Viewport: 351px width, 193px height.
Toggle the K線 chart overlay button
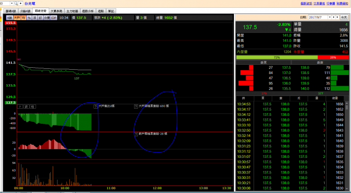[x=10, y=18]
